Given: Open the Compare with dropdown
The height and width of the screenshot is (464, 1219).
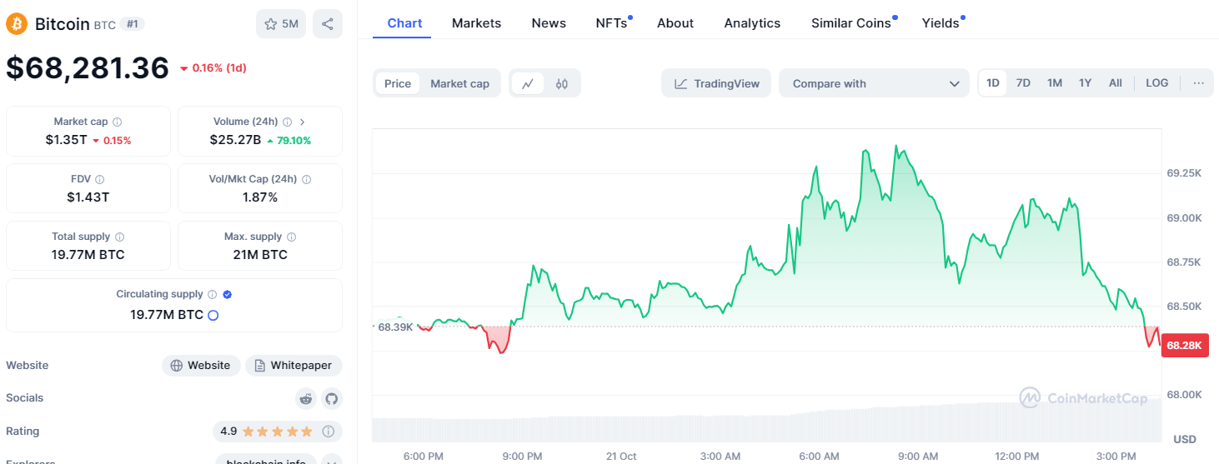Looking at the screenshot, I should [x=874, y=83].
